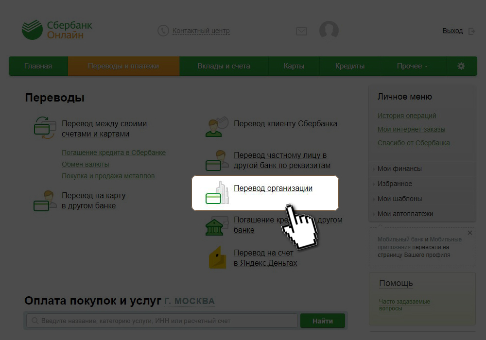Open Перевод клиенту Сбербанка link
Image resolution: width=486 pixels, height=340 pixels.
[x=285, y=124]
